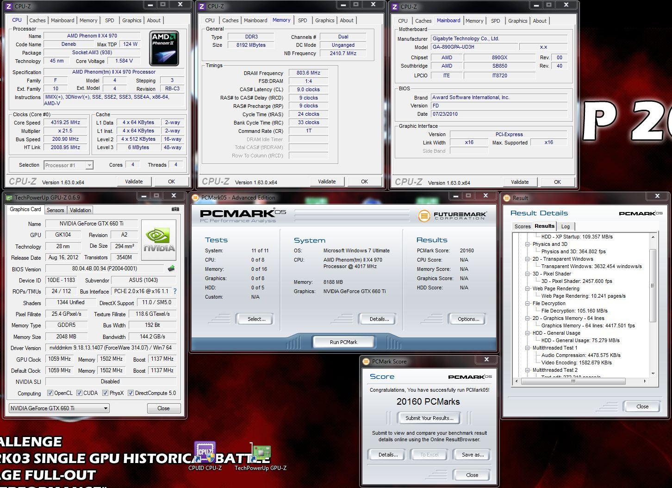The width and height of the screenshot is (672, 488).
Task: Click OK in the CPU-Z Mainboard window
Action: pos(557,182)
